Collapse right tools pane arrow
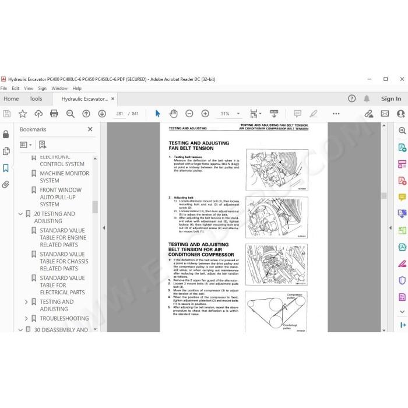This screenshot has width=408, height=408. pyautogui.click(x=391, y=228)
